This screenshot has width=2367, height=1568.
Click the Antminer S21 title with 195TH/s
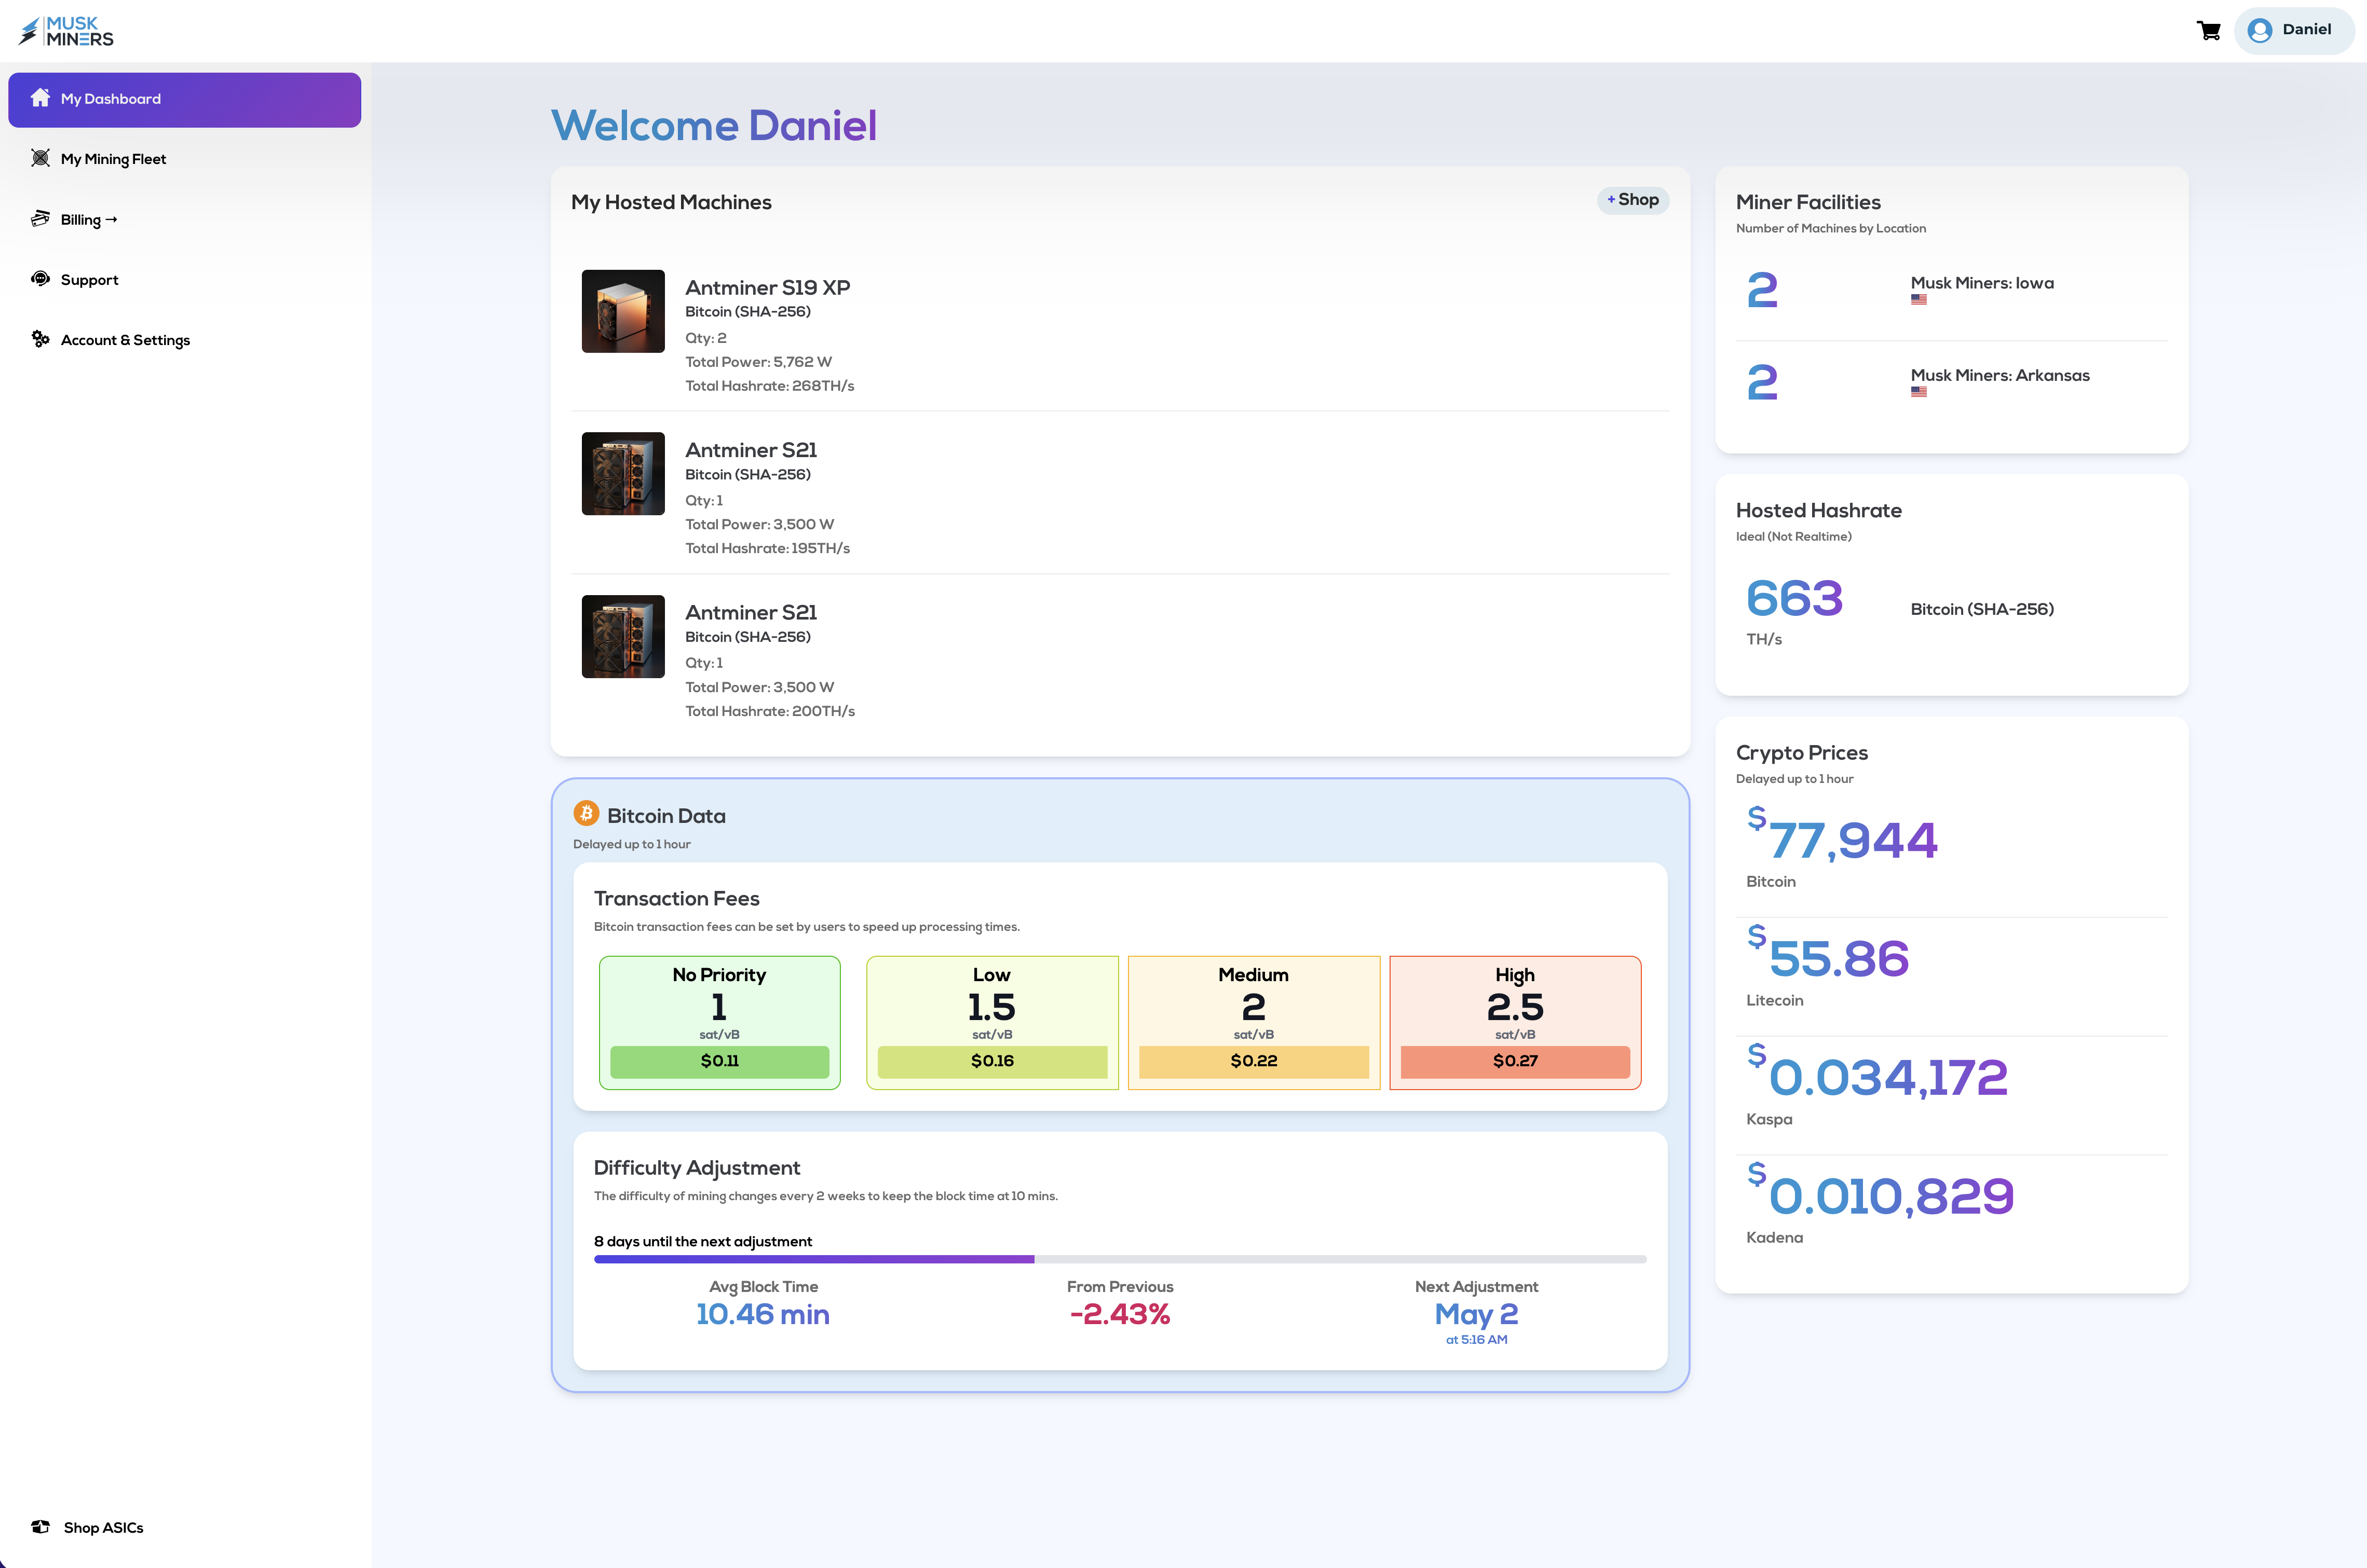(751, 450)
